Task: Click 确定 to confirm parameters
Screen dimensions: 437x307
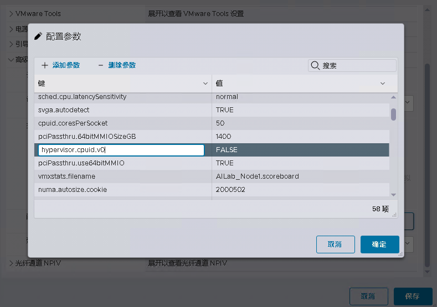Action: [379, 244]
